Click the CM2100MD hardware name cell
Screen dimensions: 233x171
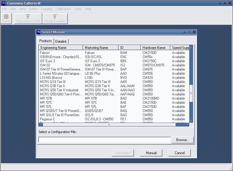[151, 98]
